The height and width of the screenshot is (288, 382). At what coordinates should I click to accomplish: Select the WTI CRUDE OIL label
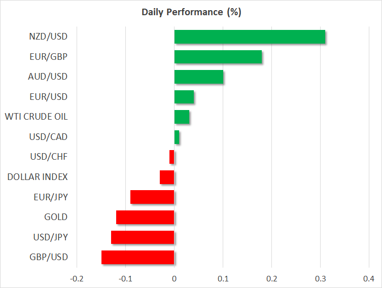pos(36,117)
